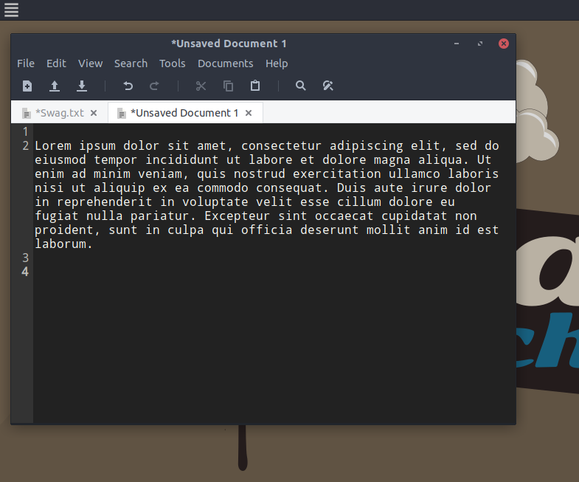The width and height of the screenshot is (579, 482).
Task: Open the hamburger menu in the top panel
Action: click(x=11, y=10)
